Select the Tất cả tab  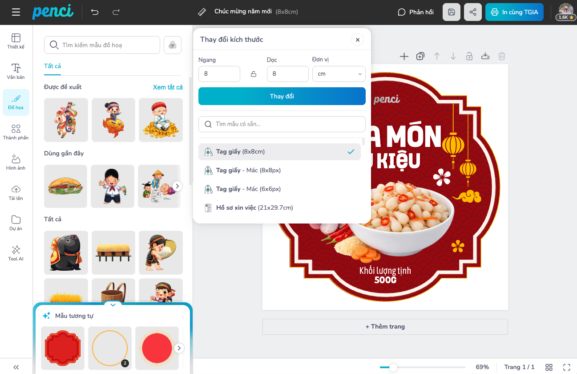pos(52,66)
